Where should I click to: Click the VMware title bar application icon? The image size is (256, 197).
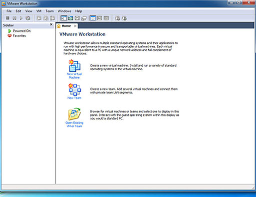coord(3,3)
